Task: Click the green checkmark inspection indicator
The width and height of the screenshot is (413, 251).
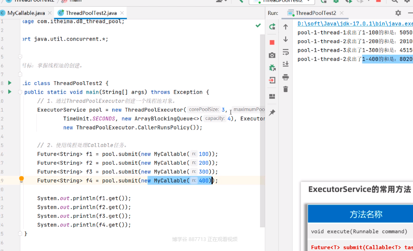Action: 258,25
